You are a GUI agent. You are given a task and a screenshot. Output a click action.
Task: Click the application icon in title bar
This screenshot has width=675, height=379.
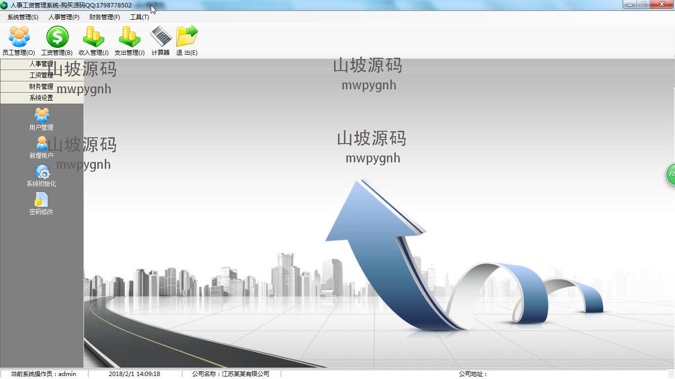[x=4, y=5]
